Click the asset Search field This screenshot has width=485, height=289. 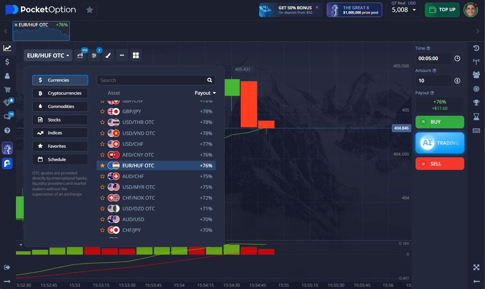pyautogui.click(x=152, y=80)
